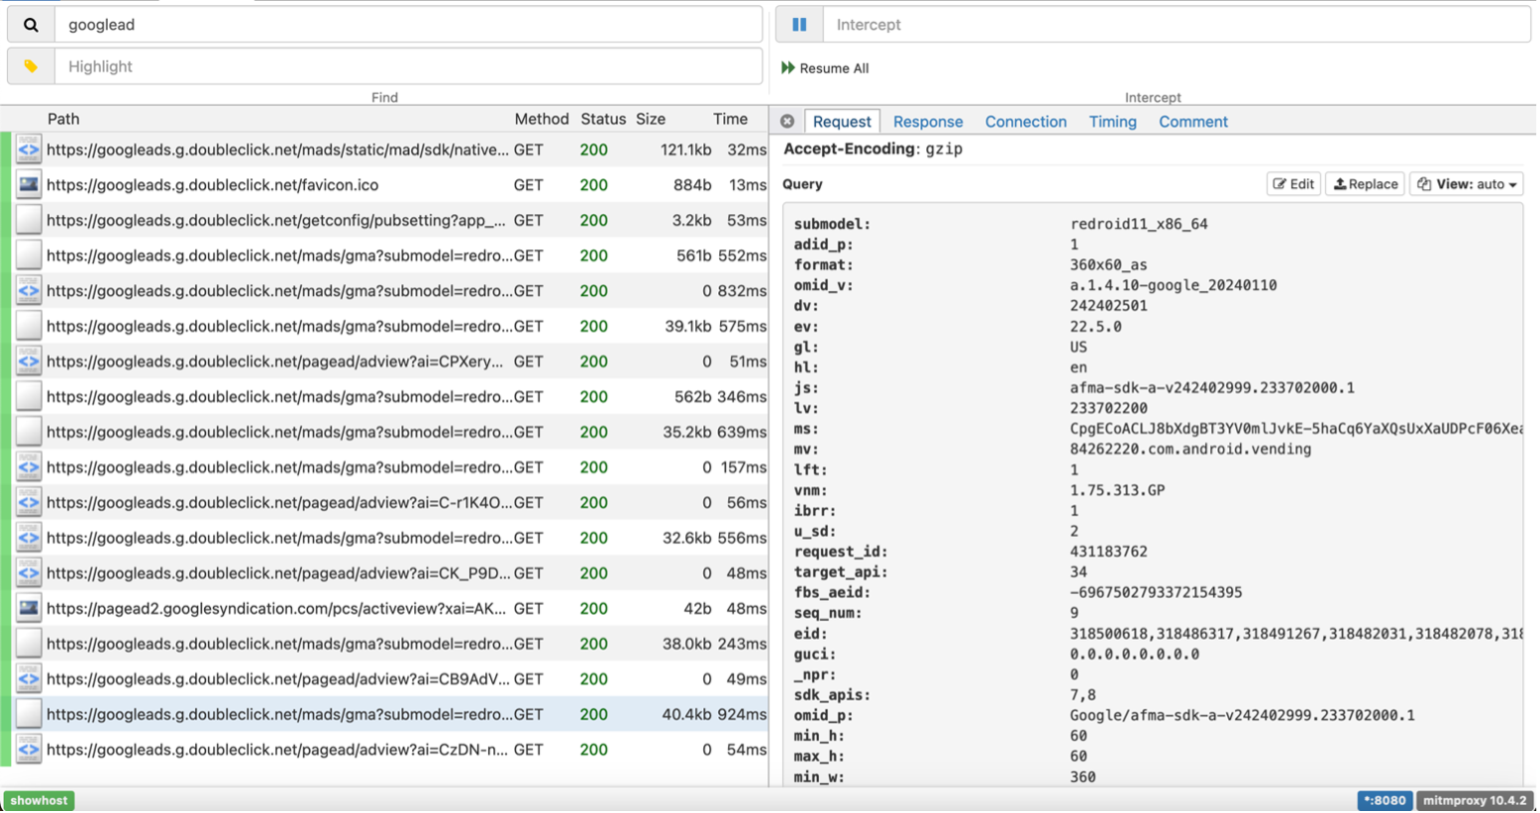Click the favicon.ico image file icon

point(29,185)
